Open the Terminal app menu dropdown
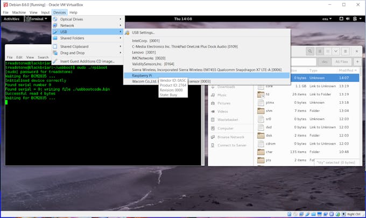Viewport: 366px width, 218px height. (x=36, y=19)
